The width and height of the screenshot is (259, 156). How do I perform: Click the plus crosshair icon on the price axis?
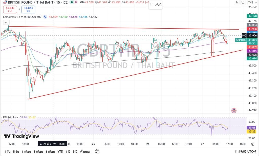tap(244, 36)
